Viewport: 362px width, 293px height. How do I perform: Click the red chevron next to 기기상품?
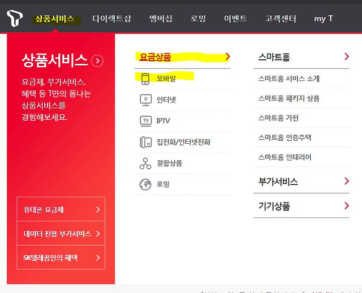click(346, 206)
